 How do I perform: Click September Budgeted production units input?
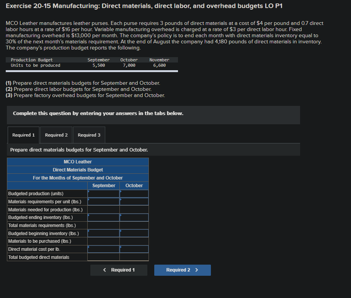[x=103, y=193]
